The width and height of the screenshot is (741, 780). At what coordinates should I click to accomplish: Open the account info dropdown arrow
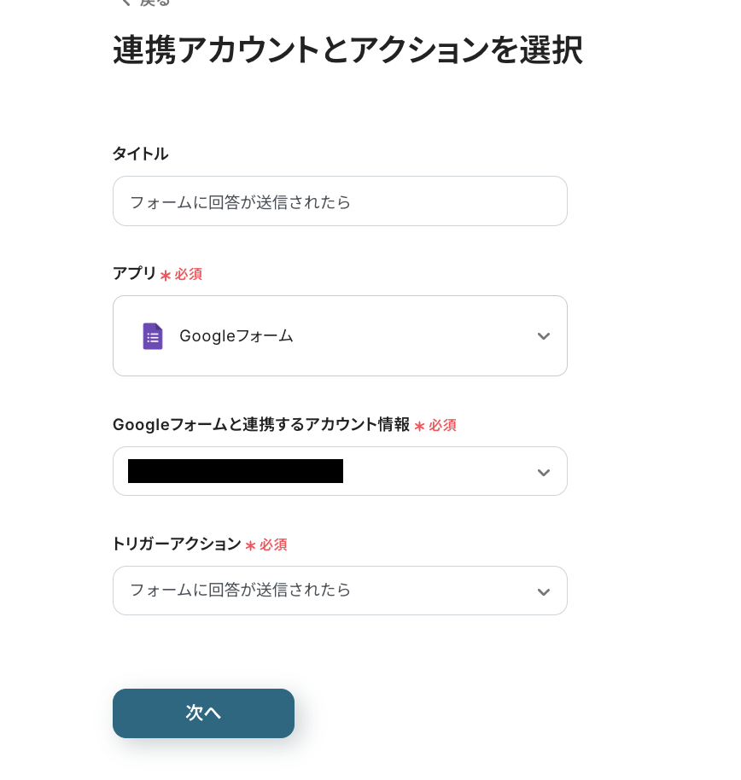[543, 472]
